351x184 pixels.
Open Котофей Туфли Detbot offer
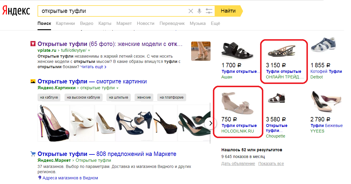(x=326, y=71)
